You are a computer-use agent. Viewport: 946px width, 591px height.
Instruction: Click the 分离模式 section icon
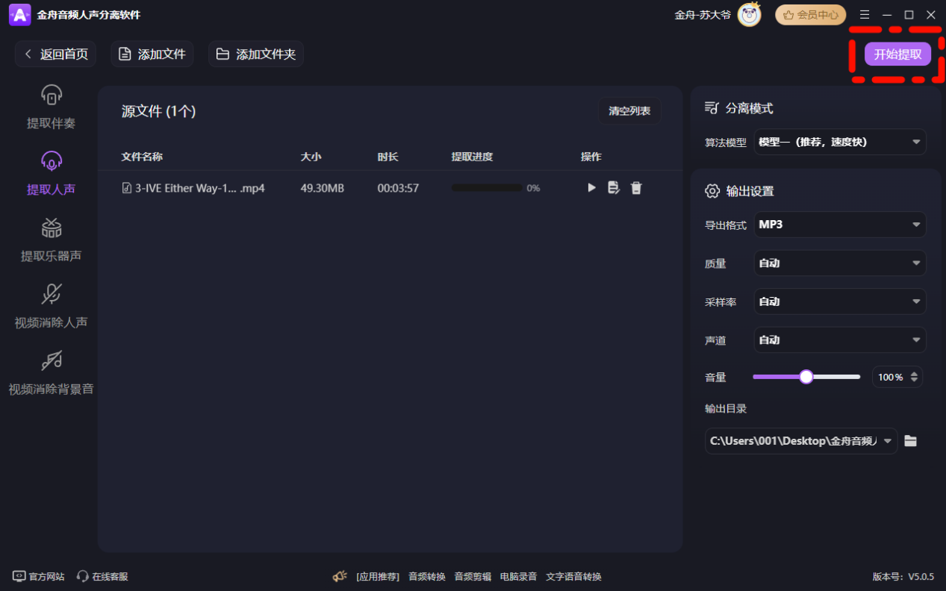(x=712, y=108)
